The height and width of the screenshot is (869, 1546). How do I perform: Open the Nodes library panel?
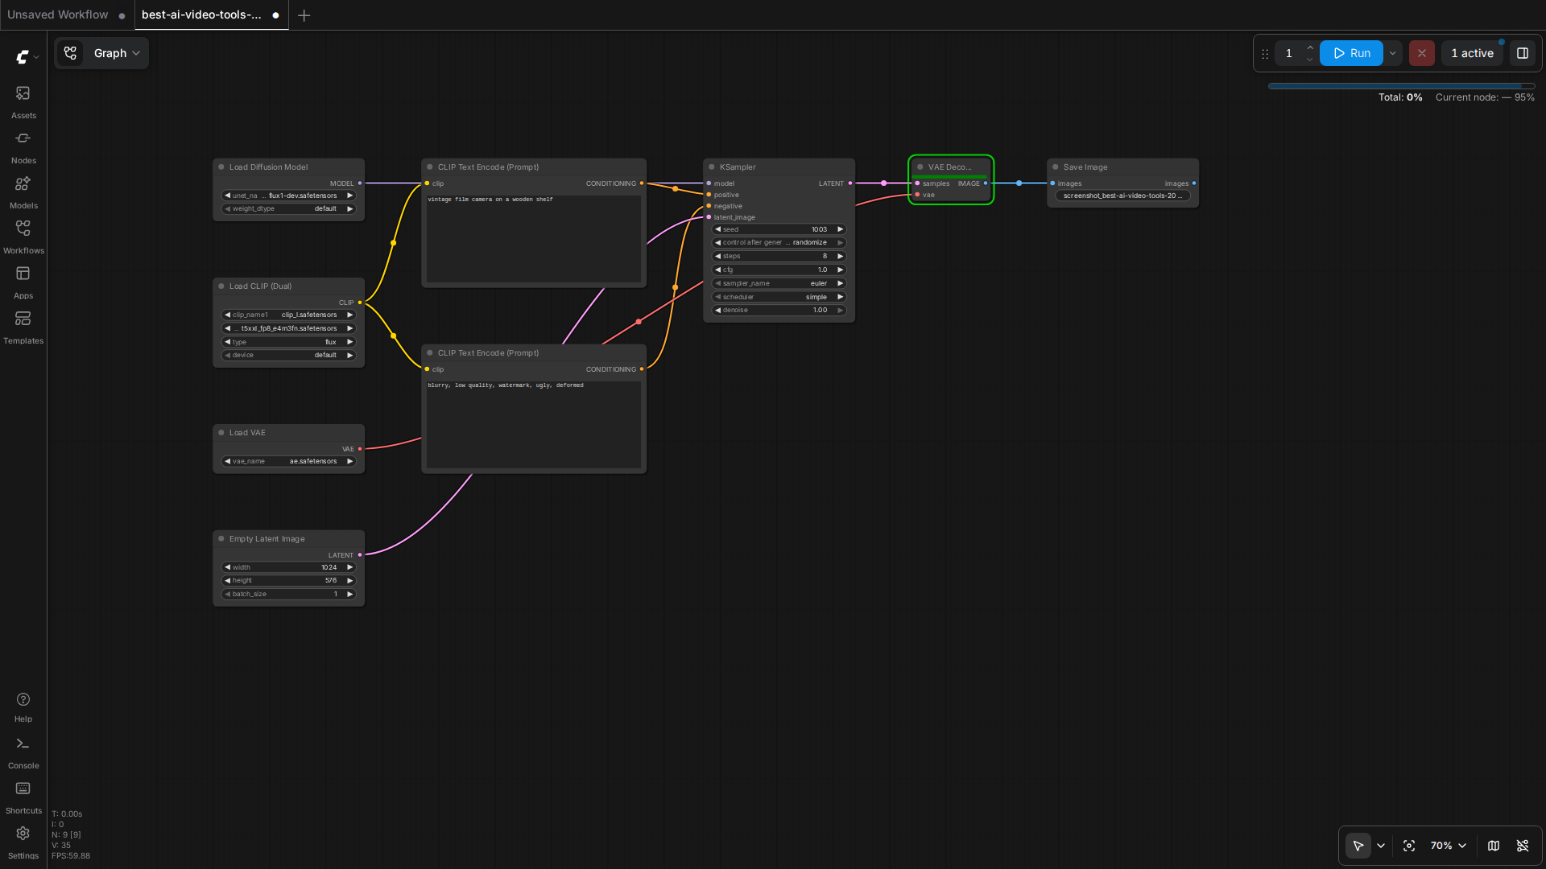pyautogui.click(x=23, y=147)
